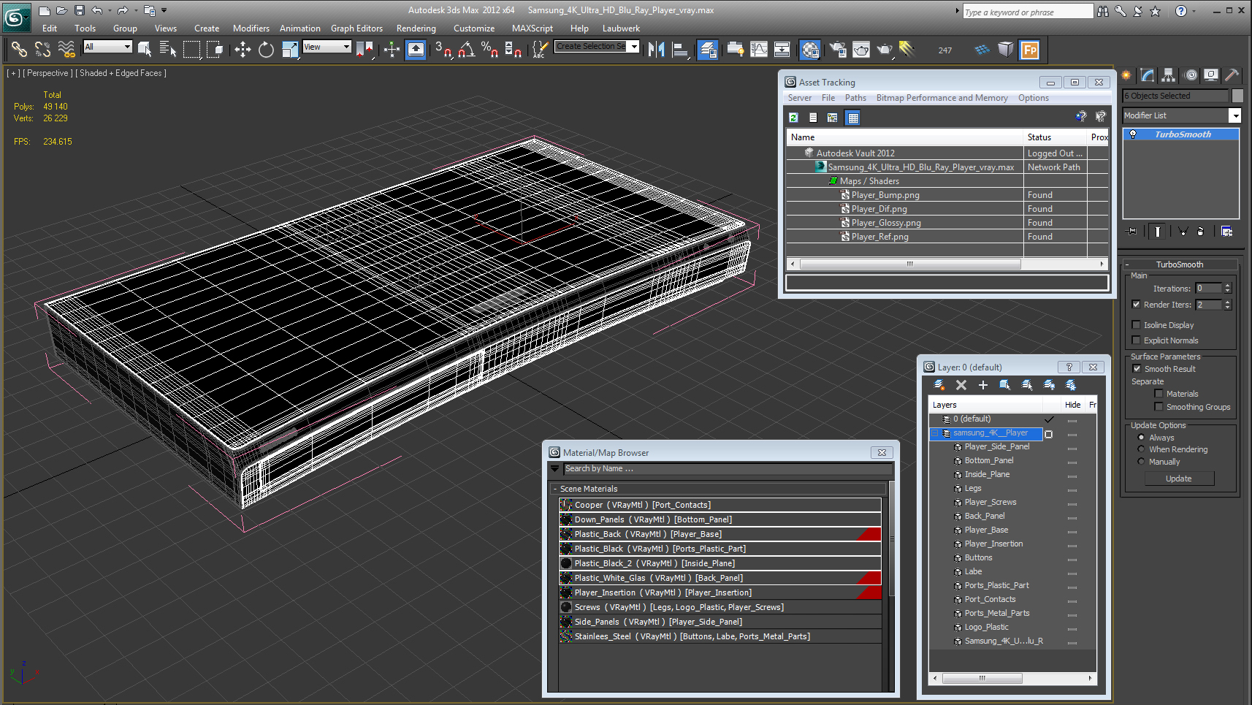Open the Material Editor icon
This screenshot has width=1252, height=705.
[x=810, y=49]
